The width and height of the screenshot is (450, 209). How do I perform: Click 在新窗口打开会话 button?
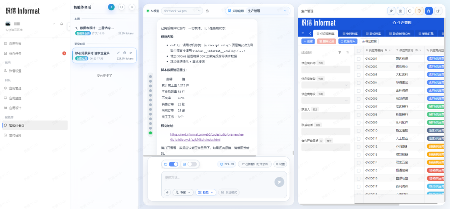pyautogui.click(x=255, y=164)
